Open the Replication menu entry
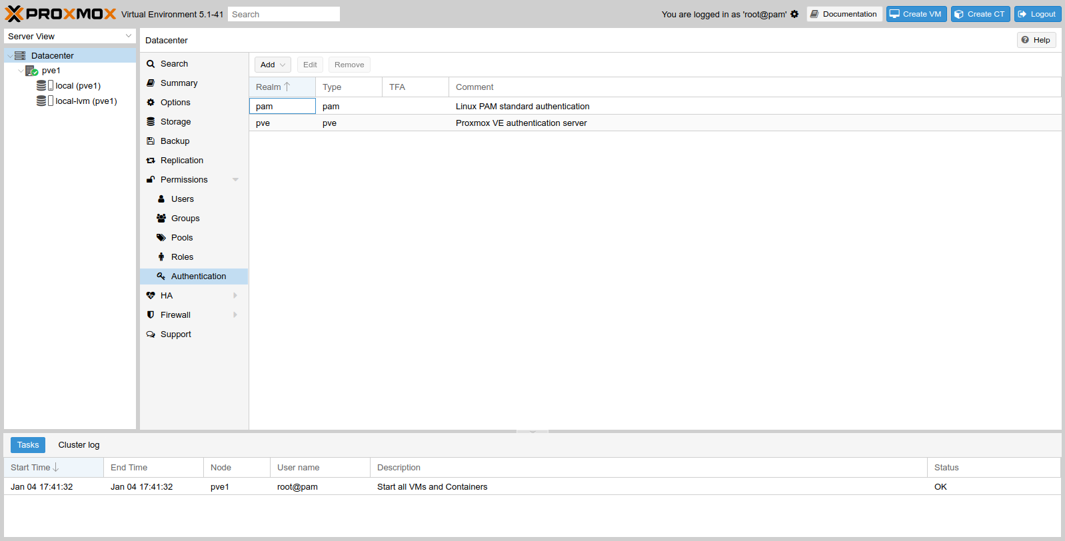1065x541 pixels. [194, 161]
